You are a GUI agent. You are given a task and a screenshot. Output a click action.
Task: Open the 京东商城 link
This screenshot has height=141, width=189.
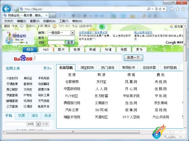coord(161,103)
